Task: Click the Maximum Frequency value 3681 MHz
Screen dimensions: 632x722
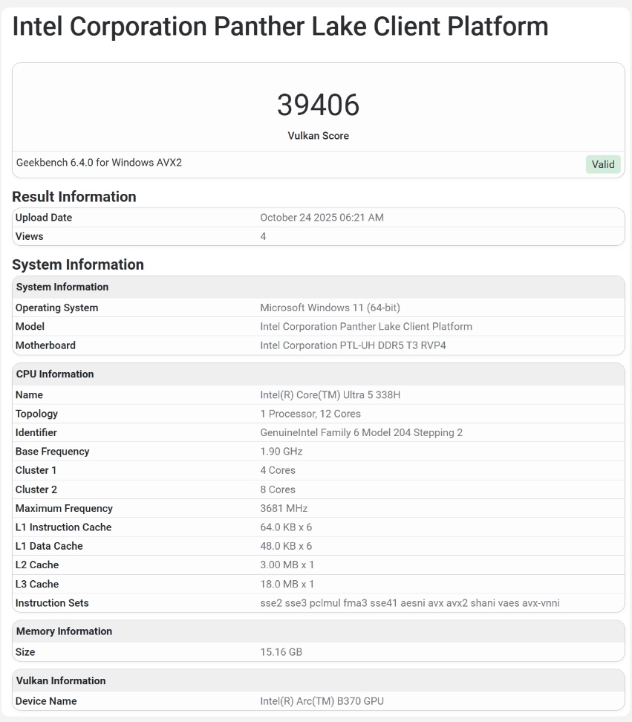Action: coord(284,509)
